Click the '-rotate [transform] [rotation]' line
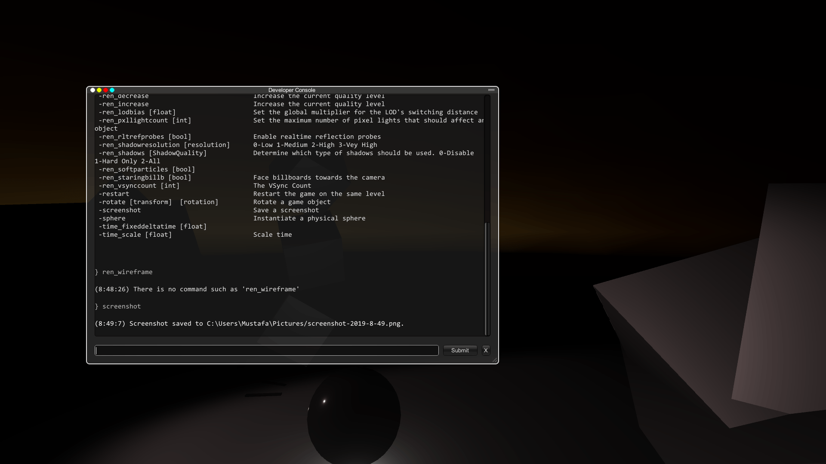826x464 pixels. point(159,202)
